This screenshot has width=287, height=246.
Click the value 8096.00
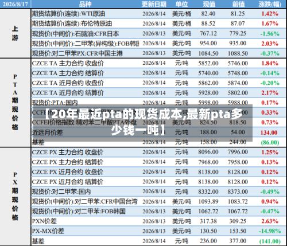coord(208,152)
